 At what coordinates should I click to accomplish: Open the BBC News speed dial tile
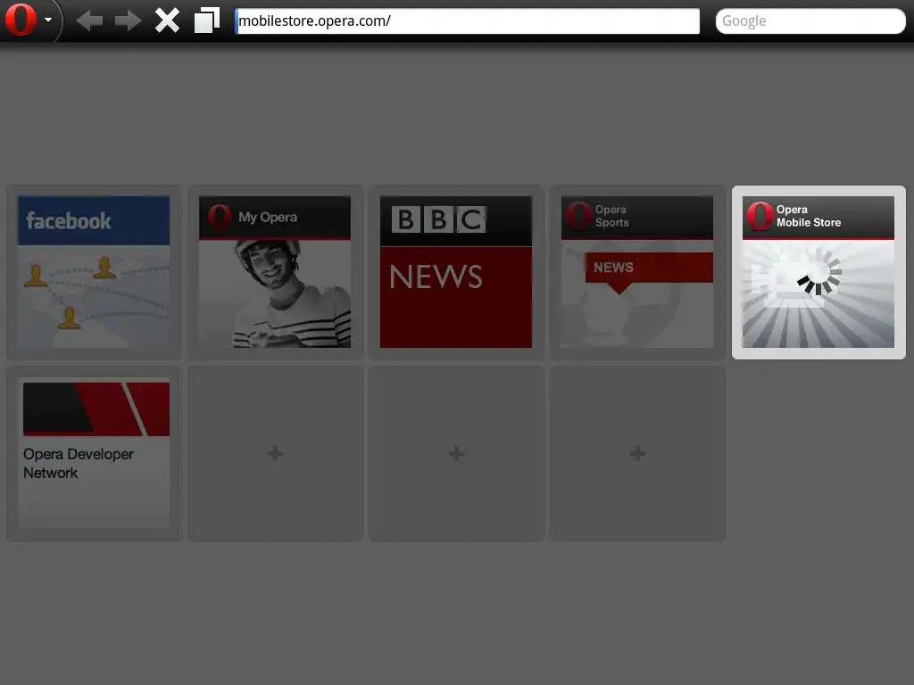click(x=456, y=272)
